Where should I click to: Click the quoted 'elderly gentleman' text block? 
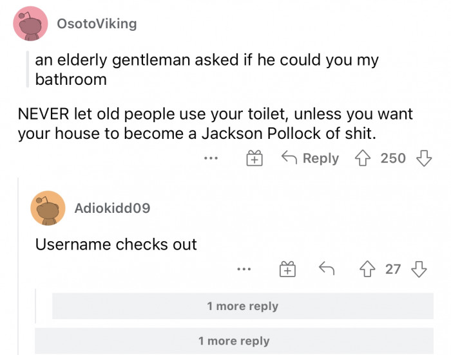point(206,69)
